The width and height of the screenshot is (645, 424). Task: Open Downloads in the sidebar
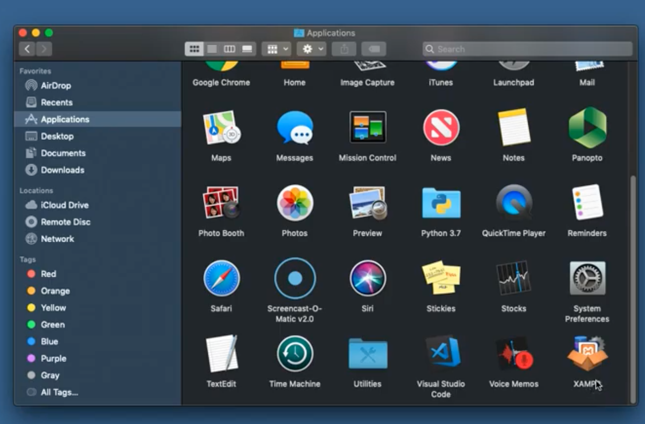point(98,170)
